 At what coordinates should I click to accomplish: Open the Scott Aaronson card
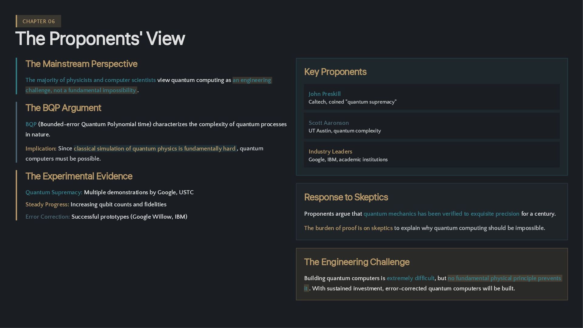tap(431, 126)
